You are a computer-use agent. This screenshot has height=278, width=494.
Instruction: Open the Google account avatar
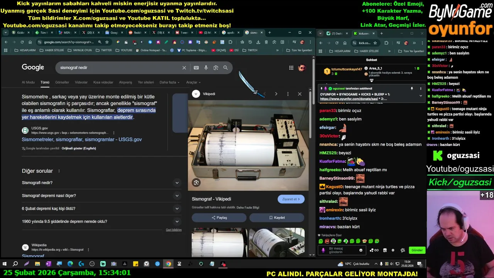tap(302, 68)
